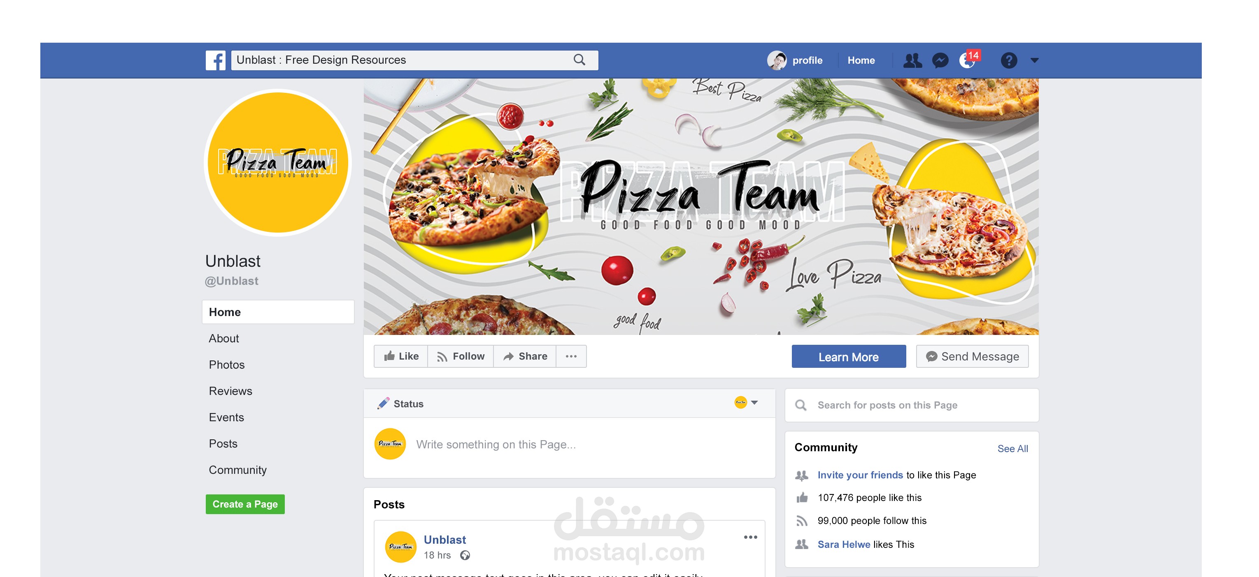Screen dimensions: 1259x577
Task: Open friend requests icon in the top bar
Action: (912, 60)
